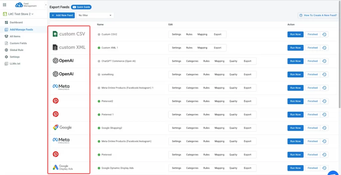The image size is (341, 175).
Task: Click the Feed Management cloud logo
Action: tap(26, 5)
